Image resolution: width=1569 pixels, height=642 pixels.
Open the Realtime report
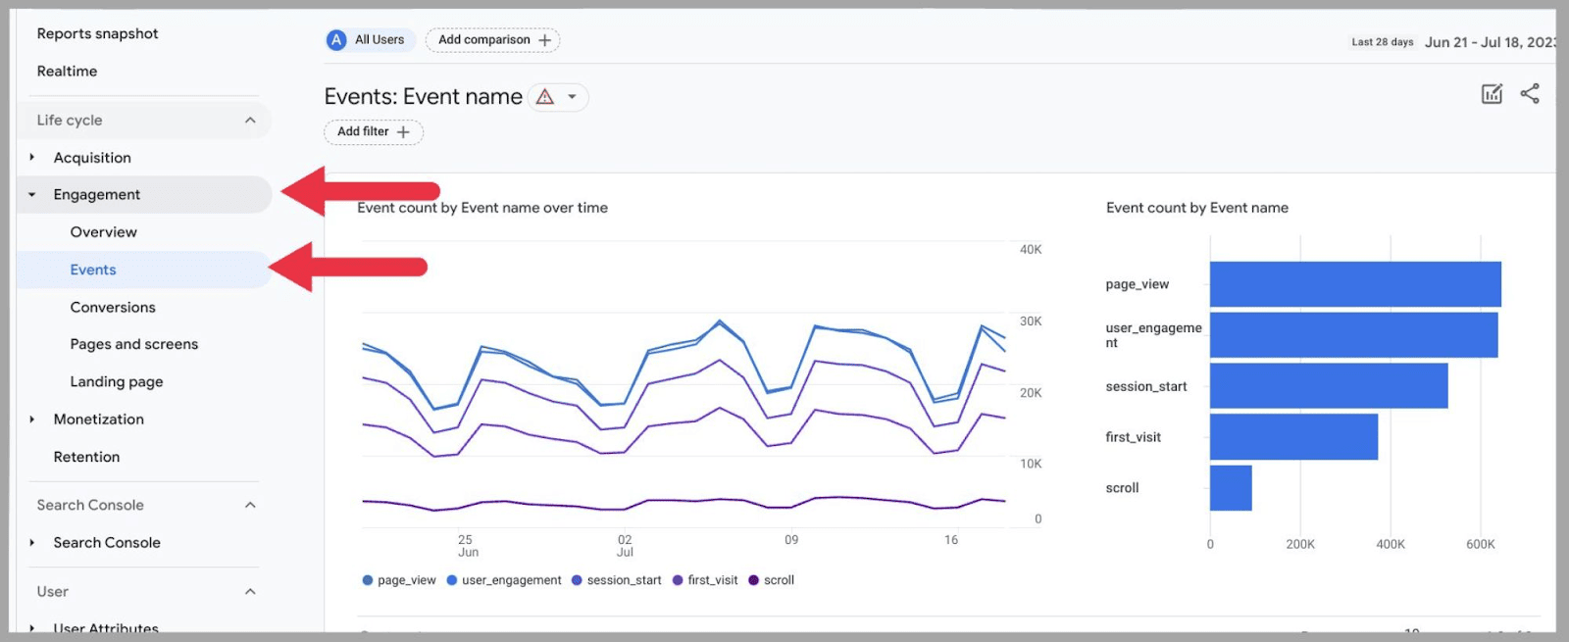coord(67,72)
